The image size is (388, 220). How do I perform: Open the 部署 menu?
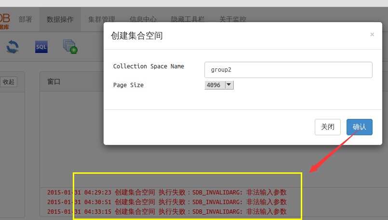[x=26, y=20]
